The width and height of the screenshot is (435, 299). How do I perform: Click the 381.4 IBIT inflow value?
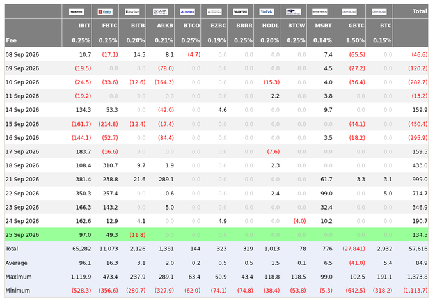83,180
